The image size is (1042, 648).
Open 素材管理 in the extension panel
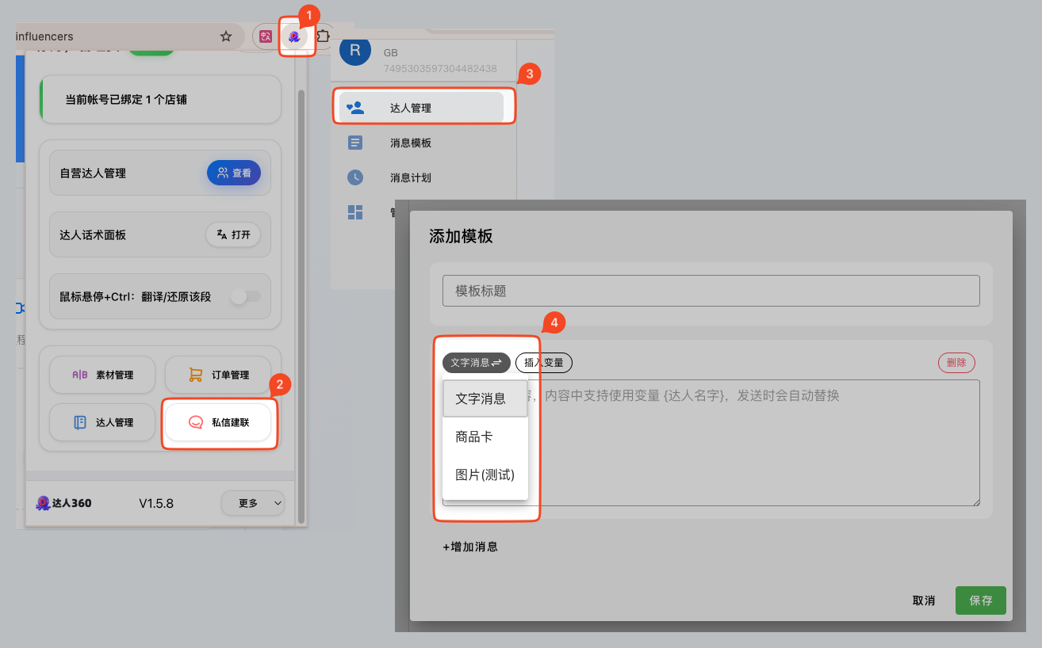[x=102, y=375]
